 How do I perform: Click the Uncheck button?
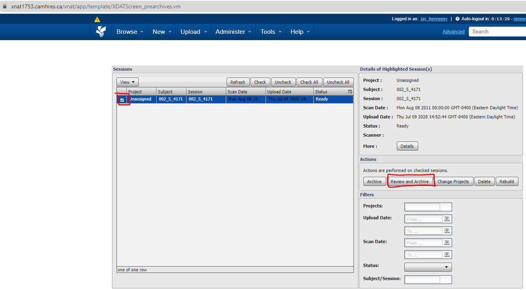283,82
